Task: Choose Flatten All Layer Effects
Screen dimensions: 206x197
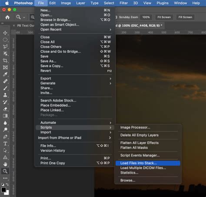Action: click(x=148, y=143)
